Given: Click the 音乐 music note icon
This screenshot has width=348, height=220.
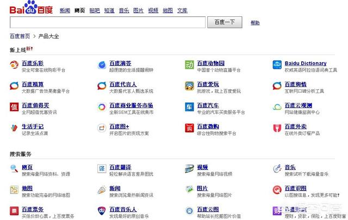Looking at the screenshot, I should (277, 169).
